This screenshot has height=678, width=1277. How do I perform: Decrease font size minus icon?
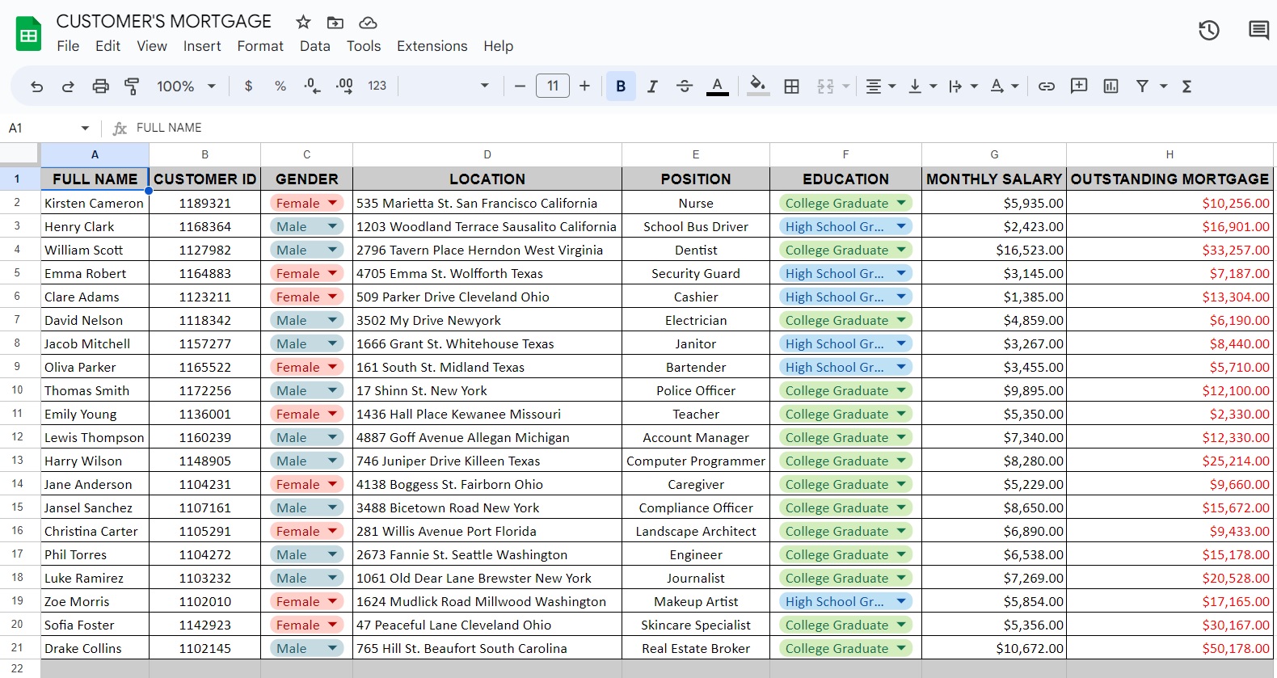tap(520, 86)
